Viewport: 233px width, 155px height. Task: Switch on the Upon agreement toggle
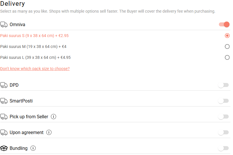coord(224,132)
